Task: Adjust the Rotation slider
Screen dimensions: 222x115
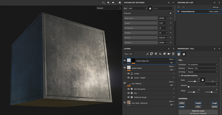Action: click(189, 87)
